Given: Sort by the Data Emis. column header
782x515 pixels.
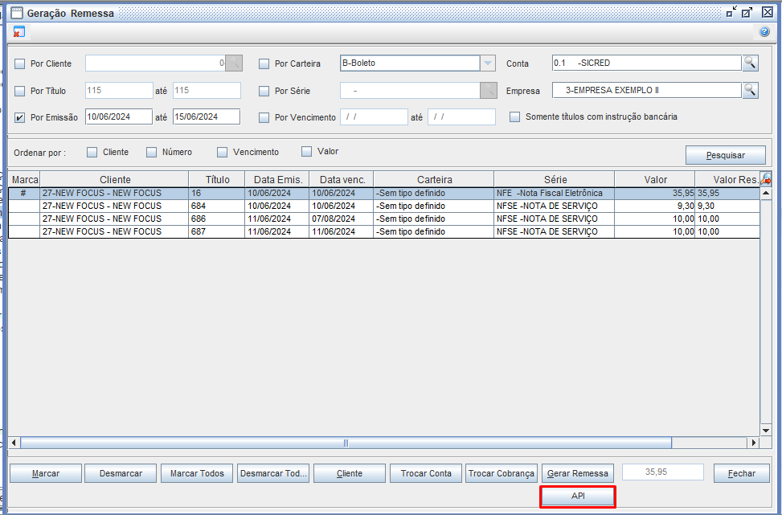Looking at the screenshot, I should pos(277,179).
